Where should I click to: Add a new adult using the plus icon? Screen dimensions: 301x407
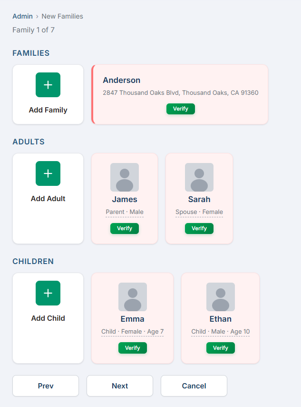[48, 173]
